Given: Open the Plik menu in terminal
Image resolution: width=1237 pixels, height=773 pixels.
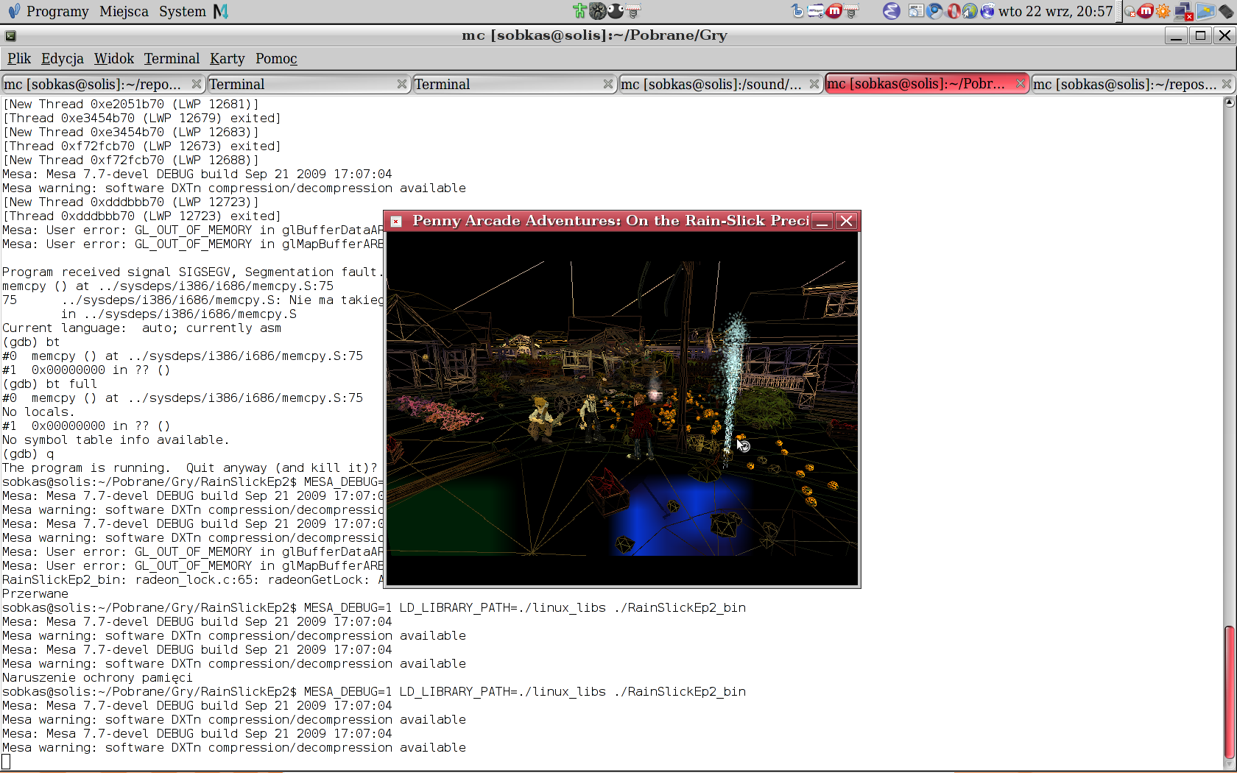Looking at the screenshot, I should [19, 58].
